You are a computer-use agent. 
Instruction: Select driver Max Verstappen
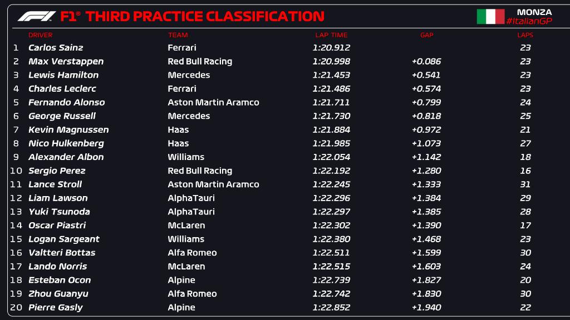(x=66, y=61)
